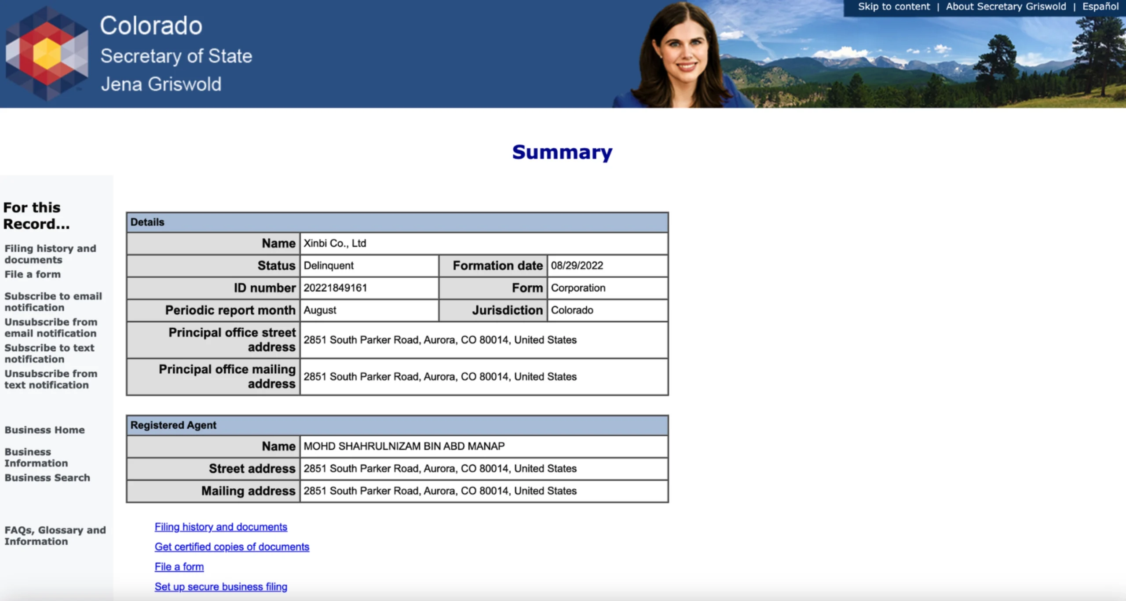The image size is (1126, 601).
Task: Click the ID number value 20221849161
Action: point(335,288)
